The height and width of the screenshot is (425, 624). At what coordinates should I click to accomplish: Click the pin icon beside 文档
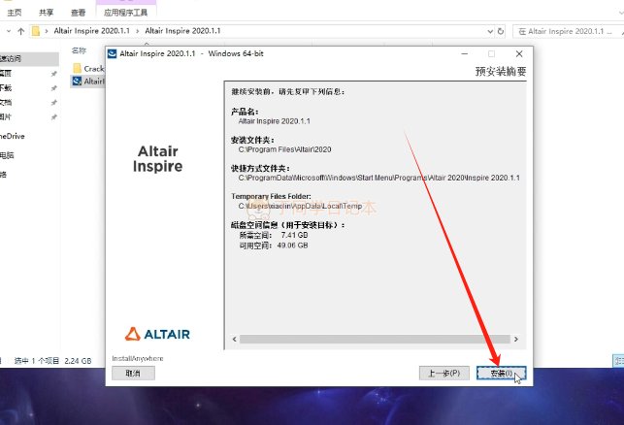click(53, 103)
